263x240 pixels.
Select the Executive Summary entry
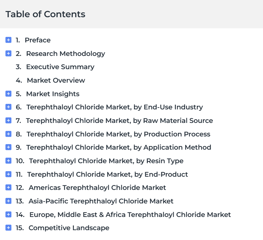click(x=60, y=67)
